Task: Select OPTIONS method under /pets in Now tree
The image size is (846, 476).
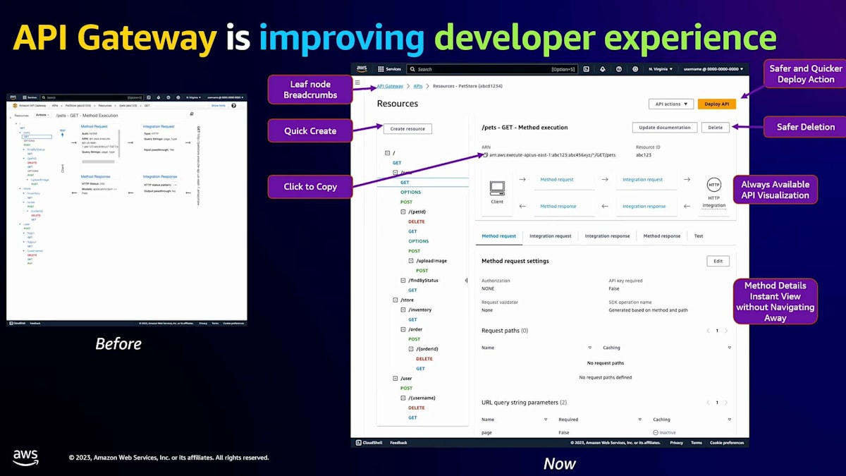Action: pos(410,193)
